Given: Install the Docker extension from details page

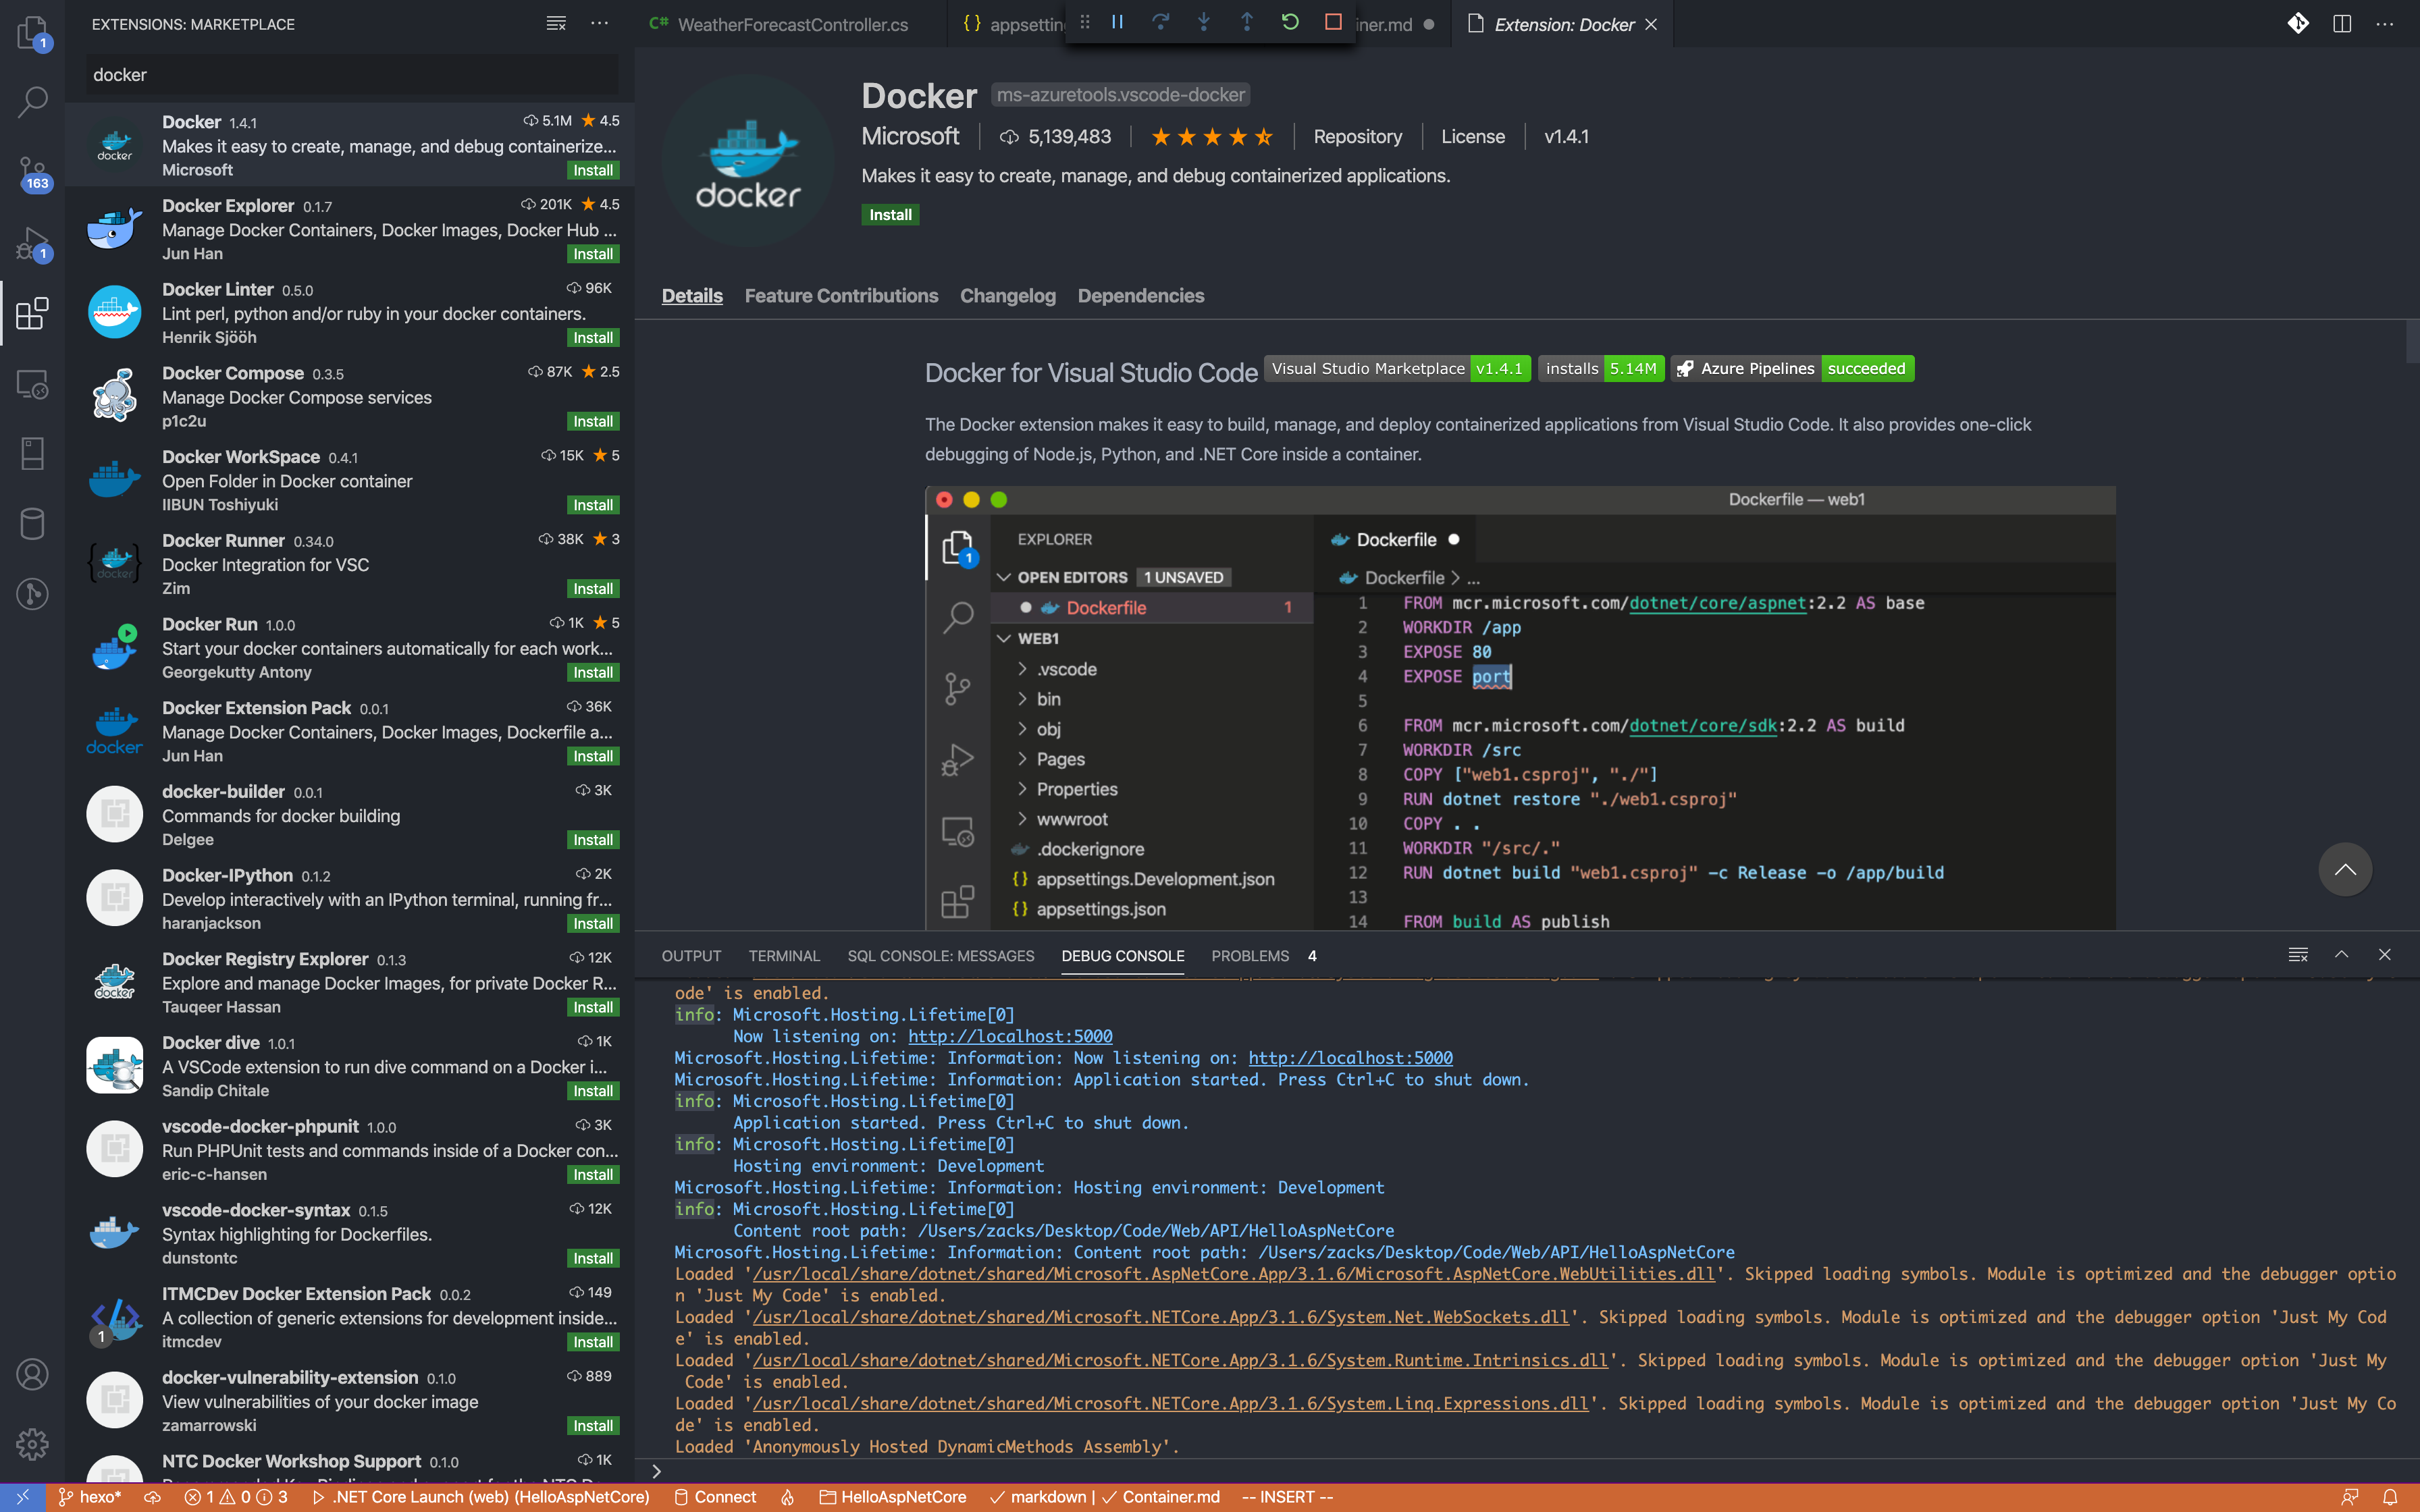Looking at the screenshot, I should pos(890,215).
